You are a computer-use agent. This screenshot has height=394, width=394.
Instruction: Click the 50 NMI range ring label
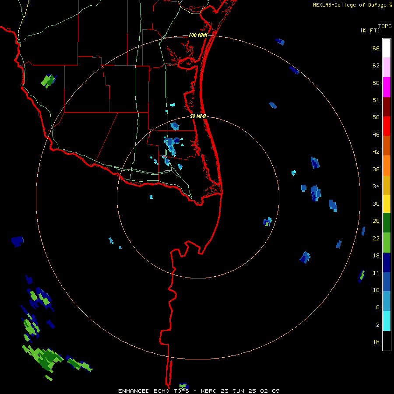tap(198, 116)
